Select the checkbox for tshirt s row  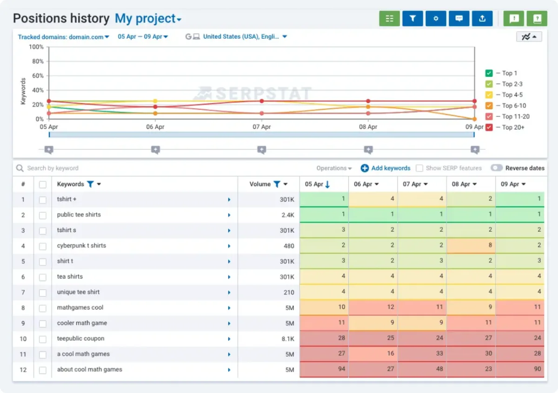coord(43,231)
